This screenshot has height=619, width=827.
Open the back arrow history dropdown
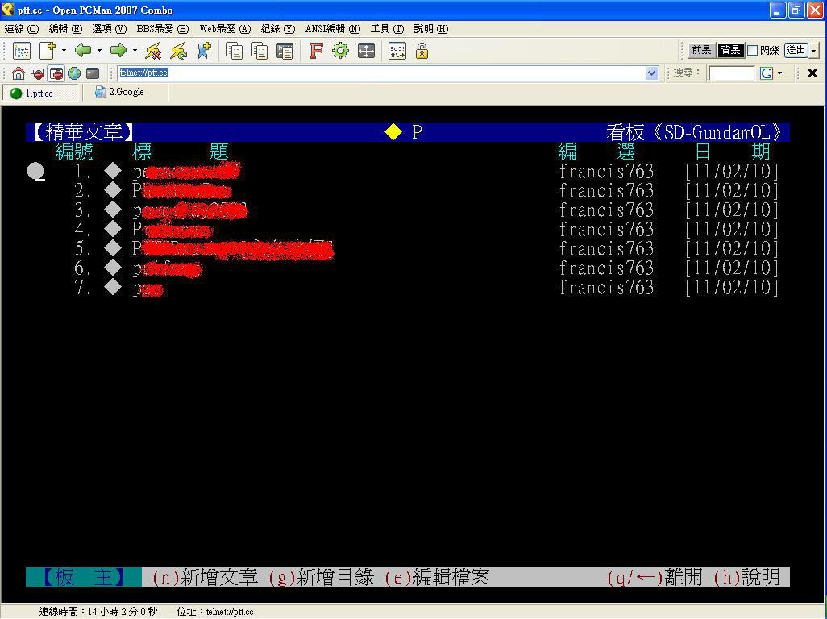[99, 51]
